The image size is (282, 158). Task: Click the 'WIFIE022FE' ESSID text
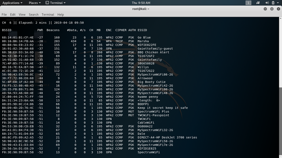(147, 45)
